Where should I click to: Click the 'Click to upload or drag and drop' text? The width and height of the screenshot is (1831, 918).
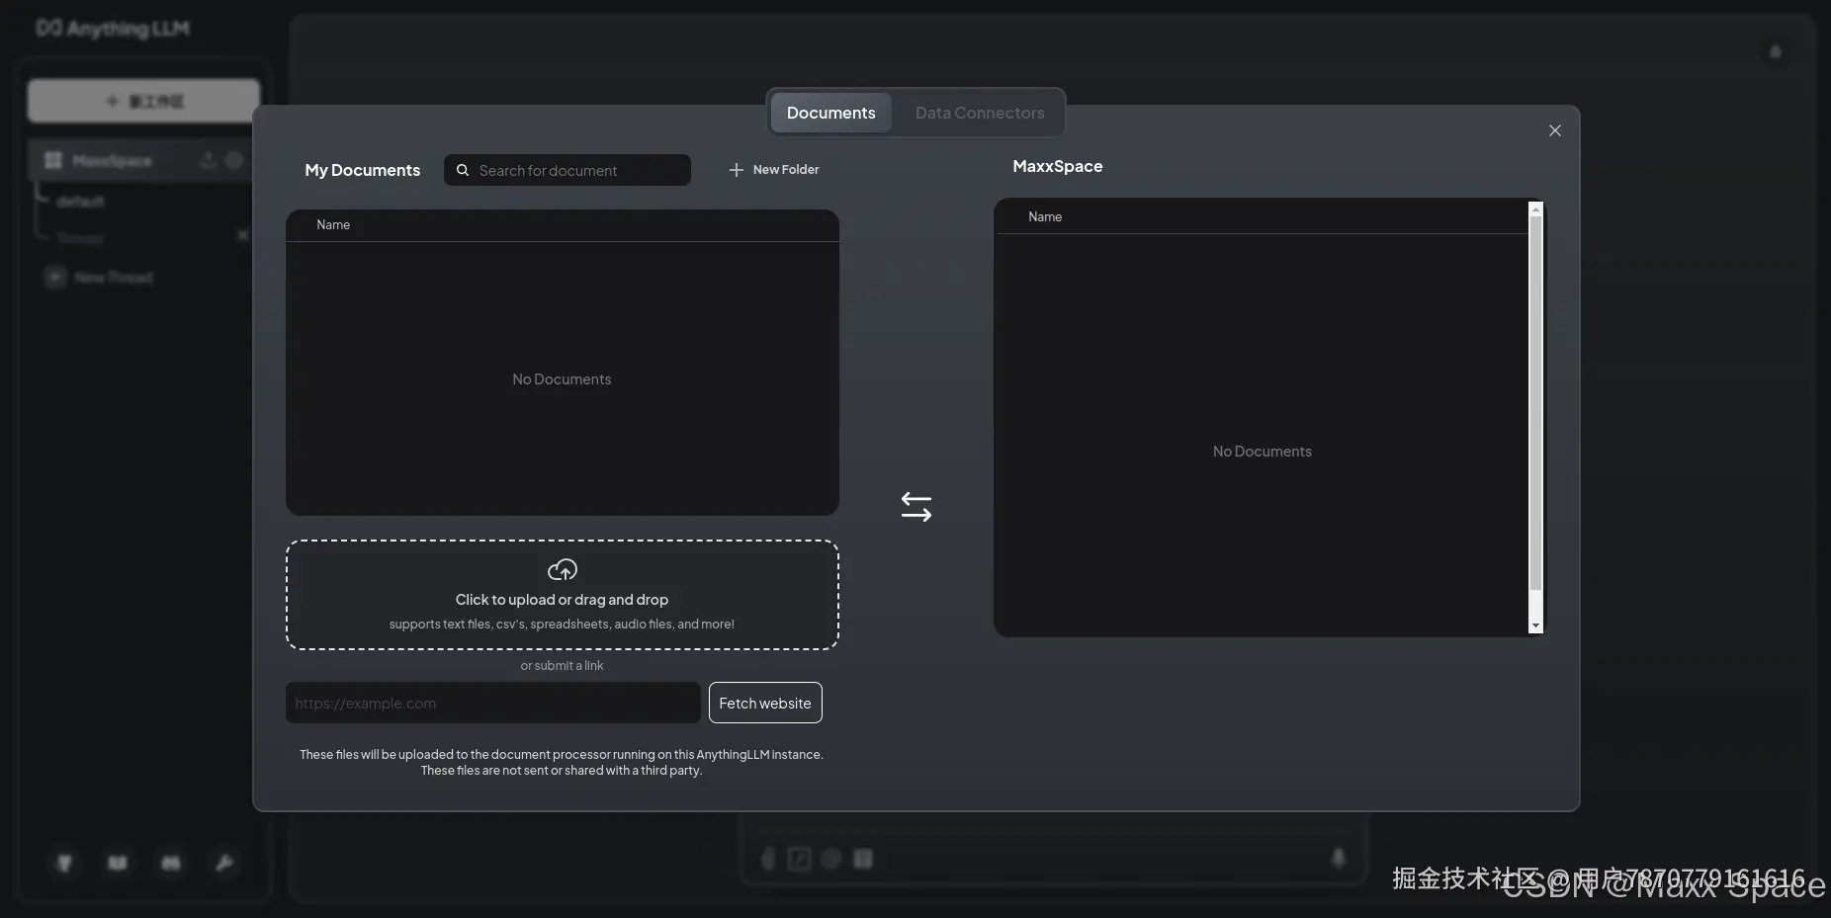562,600
